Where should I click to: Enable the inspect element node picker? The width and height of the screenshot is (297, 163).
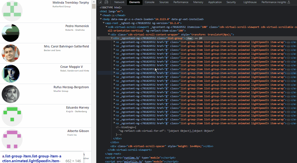100,2
